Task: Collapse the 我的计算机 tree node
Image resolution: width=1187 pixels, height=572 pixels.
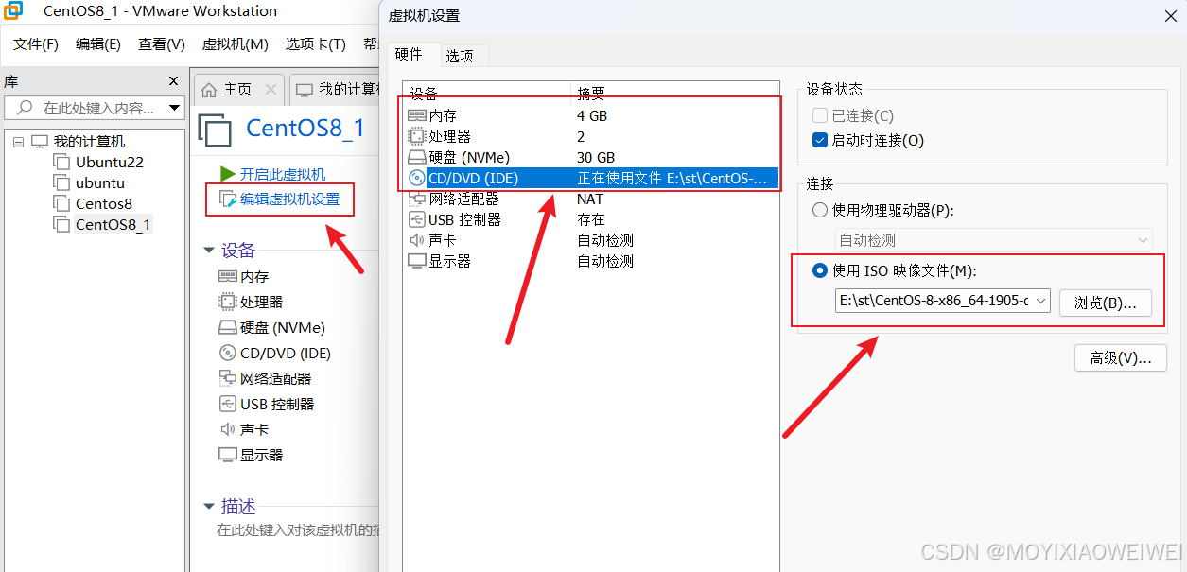Action: (19, 140)
